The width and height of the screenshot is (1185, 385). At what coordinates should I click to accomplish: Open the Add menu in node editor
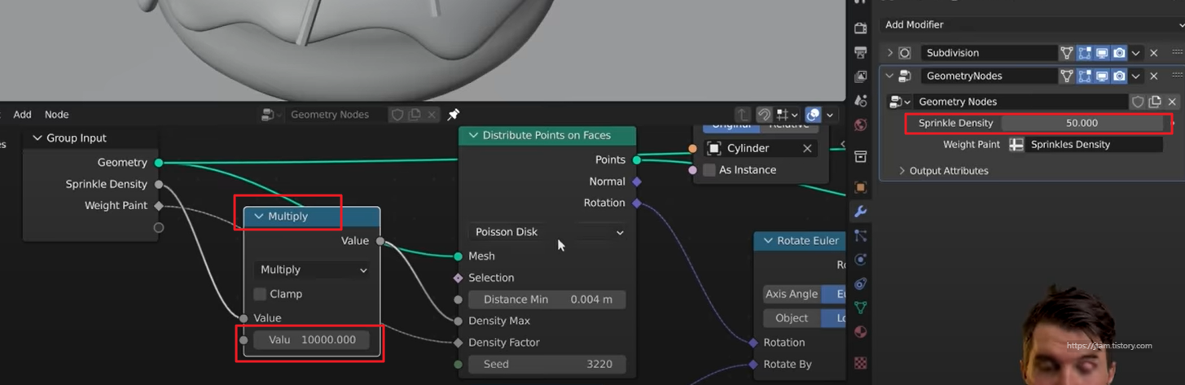point(22,115)
